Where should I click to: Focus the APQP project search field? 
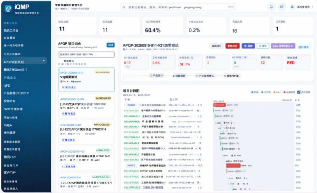pos(87,54)
